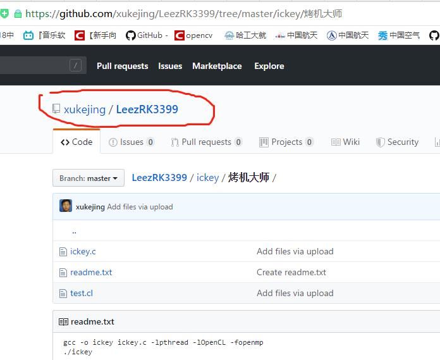Image resolution: width=440 pixels, height=360 pixels.
Task: Switch to the Wiki tab
Action: (x=345, y=142)
